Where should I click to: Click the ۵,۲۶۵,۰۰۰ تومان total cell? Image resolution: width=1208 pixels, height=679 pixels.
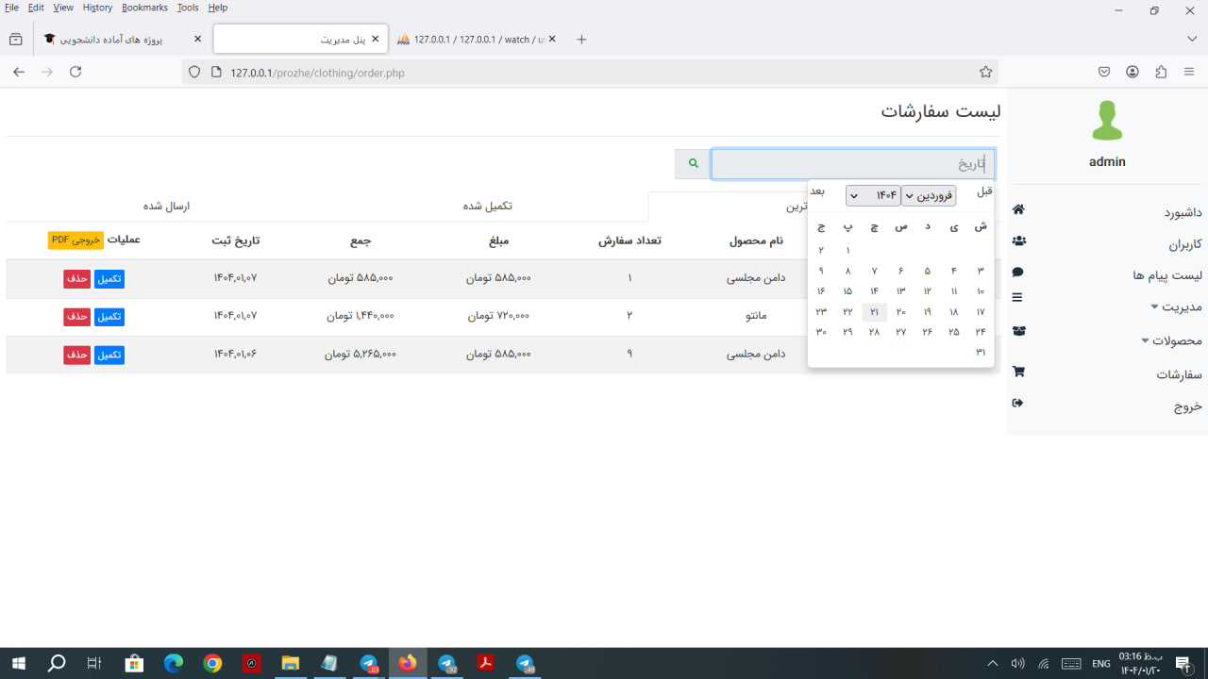[361, 355]
